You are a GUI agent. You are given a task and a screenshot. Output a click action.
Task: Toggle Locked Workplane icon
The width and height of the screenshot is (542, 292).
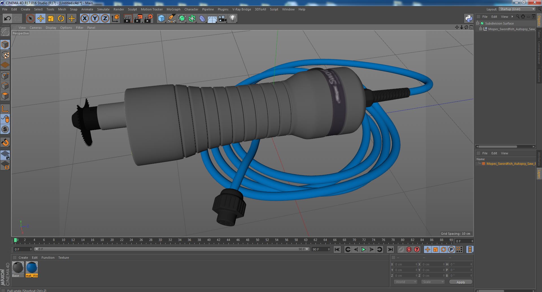pos(5,155)
